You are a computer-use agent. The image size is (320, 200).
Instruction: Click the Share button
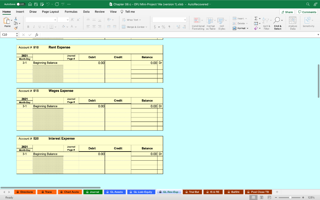(287, 12)
